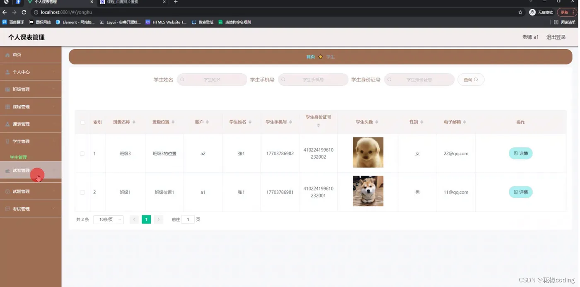Open the Layui bookmark
This screenshot has width=580, height=287.
coord(120,22)
